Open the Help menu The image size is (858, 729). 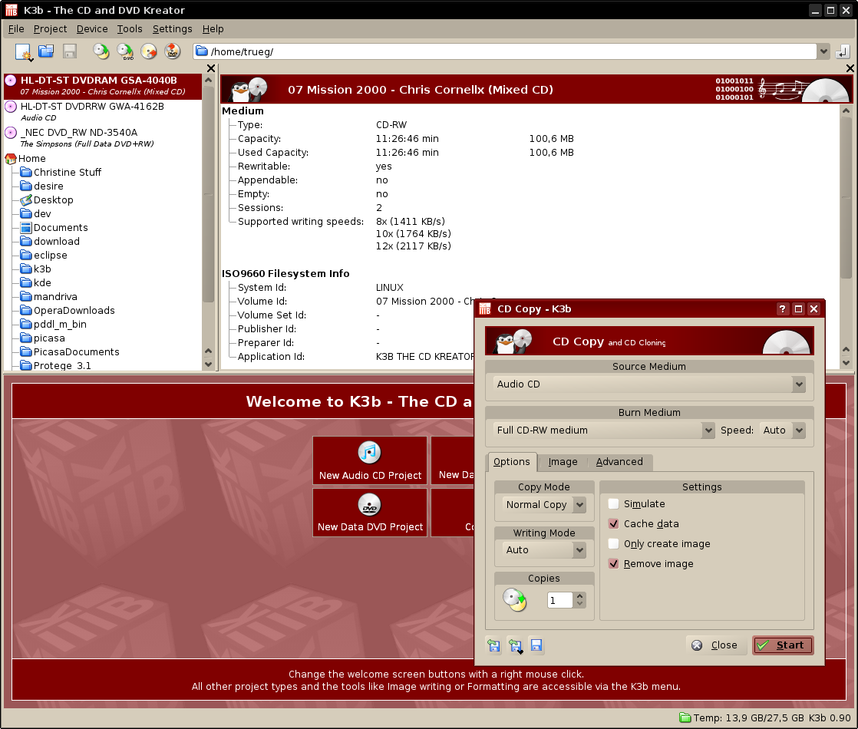coord(213,29)
